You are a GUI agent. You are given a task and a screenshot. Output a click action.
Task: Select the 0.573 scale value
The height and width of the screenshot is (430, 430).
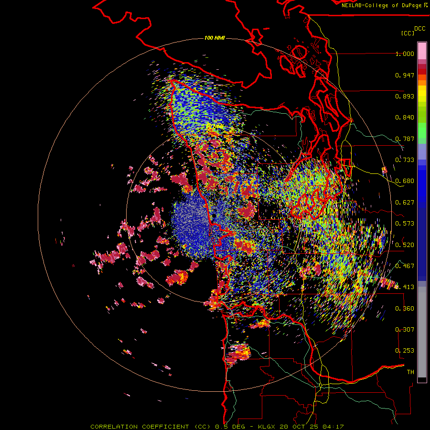pyautogui.click(x=405, y=224)
